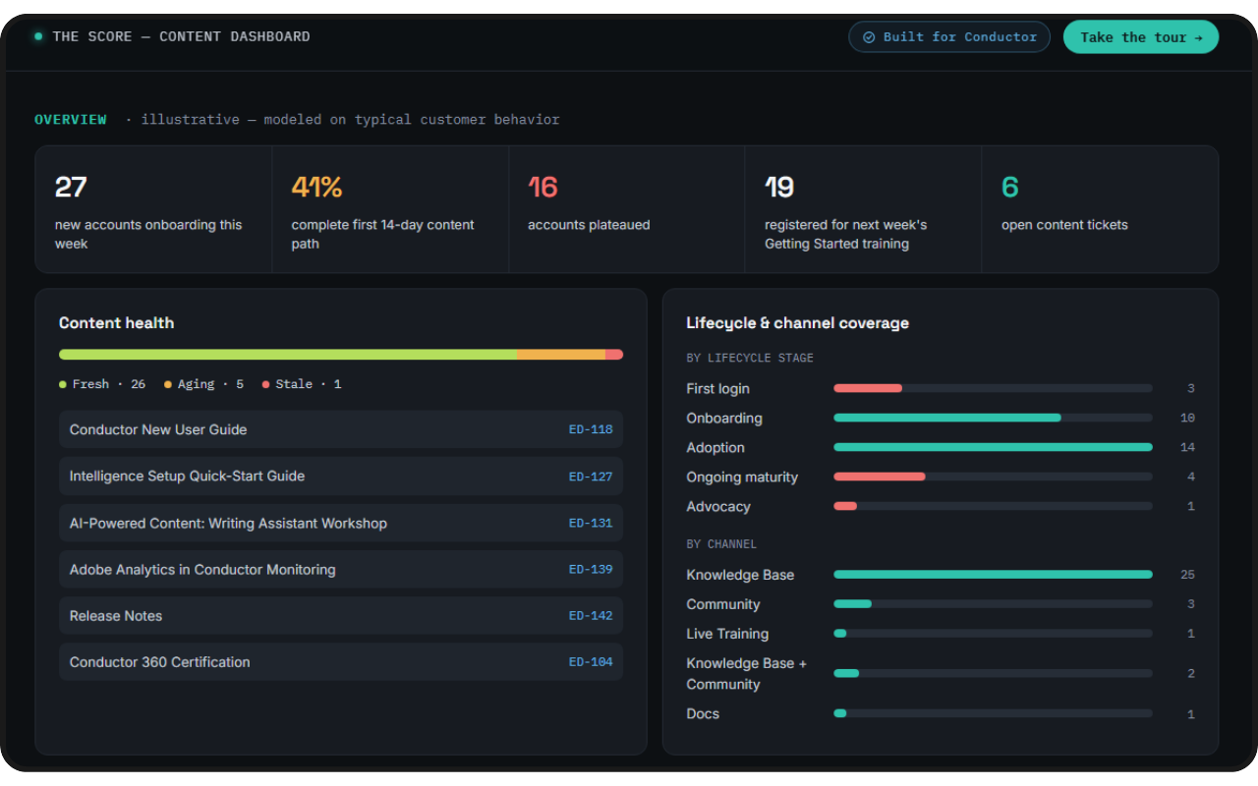Click the Adoption lifecycle count 14
Screen dimensions: 1258x786
click(x=1187, y=447)
